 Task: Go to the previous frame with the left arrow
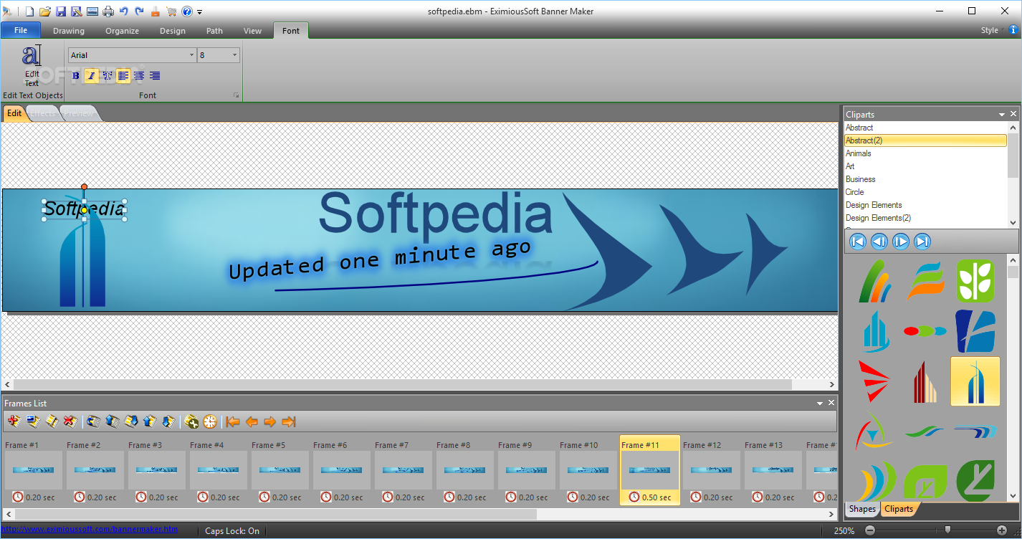tap(252, 421)
